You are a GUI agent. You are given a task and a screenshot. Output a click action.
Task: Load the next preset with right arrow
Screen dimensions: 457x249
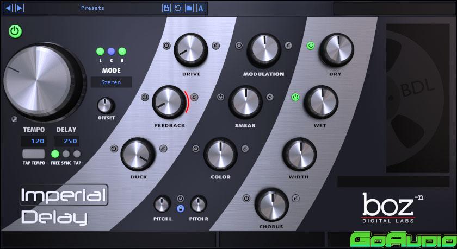pos(20,8)
